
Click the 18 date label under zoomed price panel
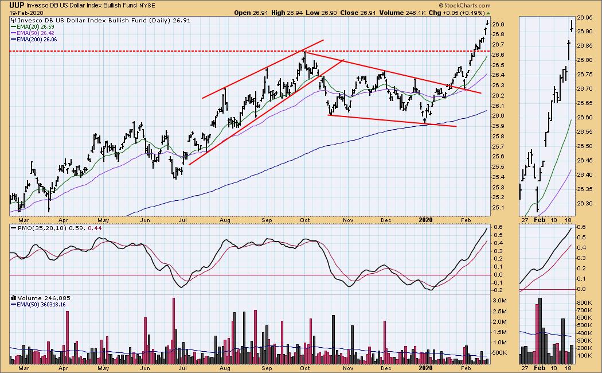(569, 220)
